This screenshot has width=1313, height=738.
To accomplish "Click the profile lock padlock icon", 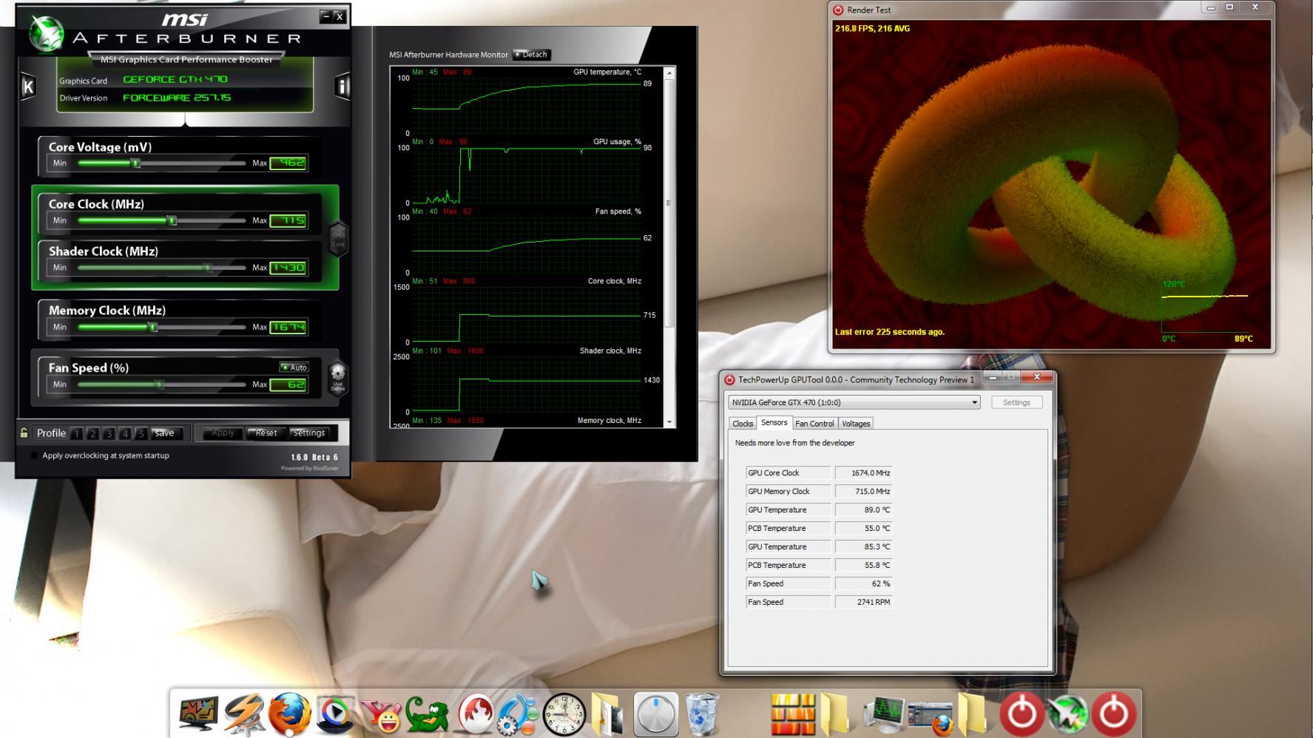I will [24, 433].
